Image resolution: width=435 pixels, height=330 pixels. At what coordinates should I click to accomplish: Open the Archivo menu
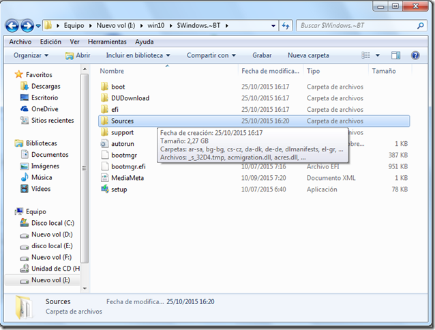[x=20, y=42]
